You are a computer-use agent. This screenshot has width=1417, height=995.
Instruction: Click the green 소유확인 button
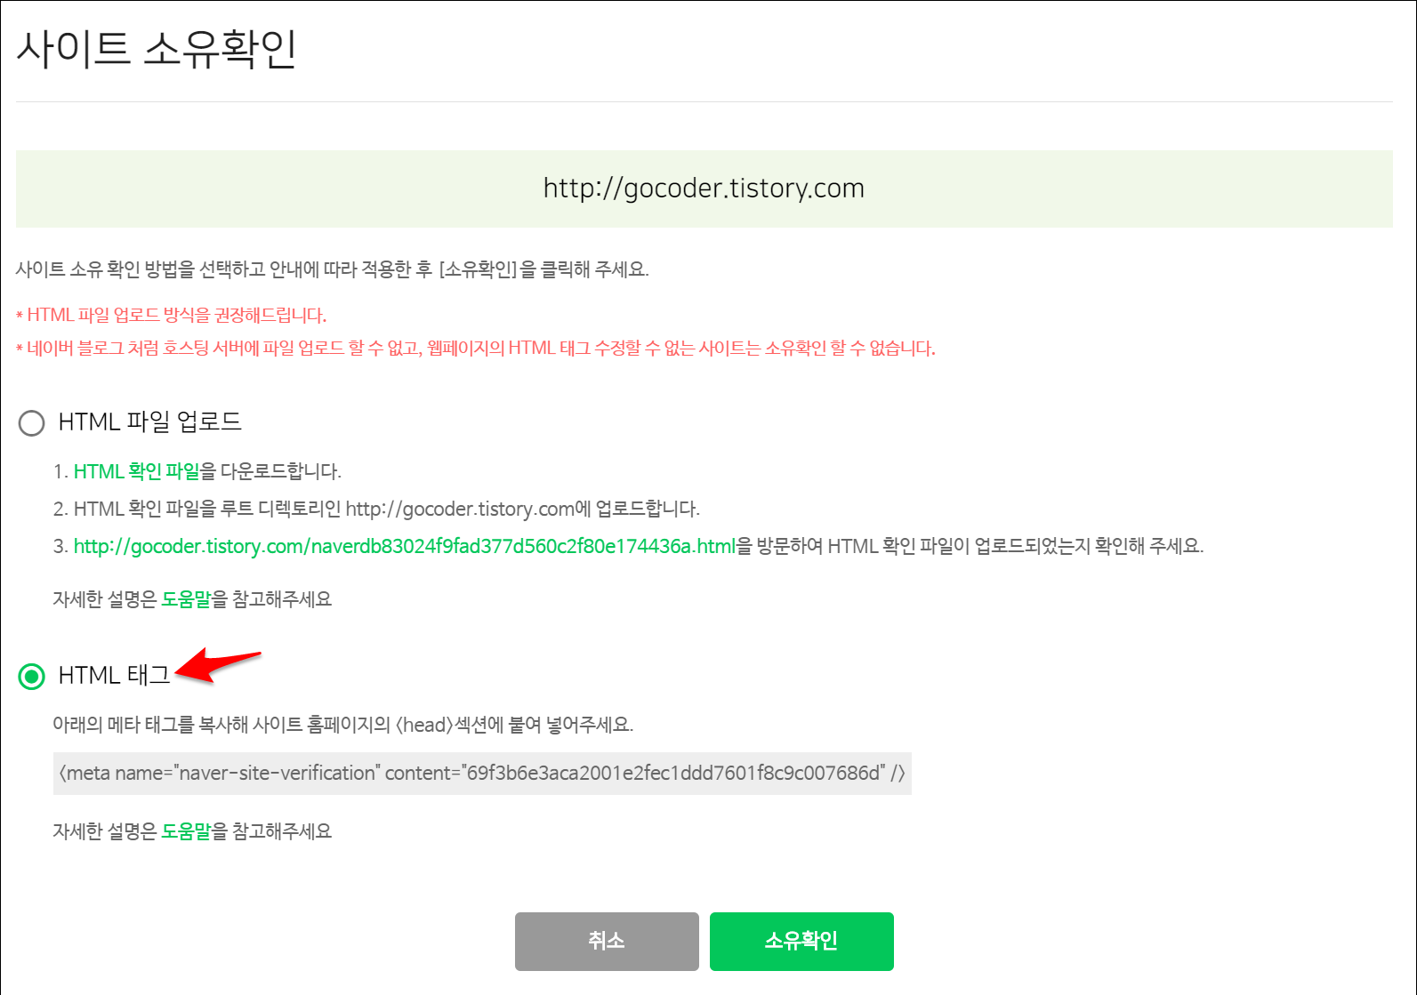(x=801, y=941)
